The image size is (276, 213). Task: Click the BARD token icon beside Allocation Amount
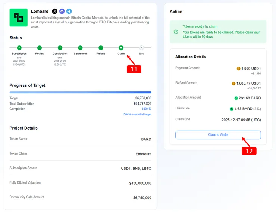[236, 98]
